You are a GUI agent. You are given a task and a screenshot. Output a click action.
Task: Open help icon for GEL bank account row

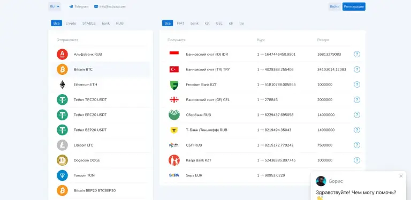click(357, 100)
